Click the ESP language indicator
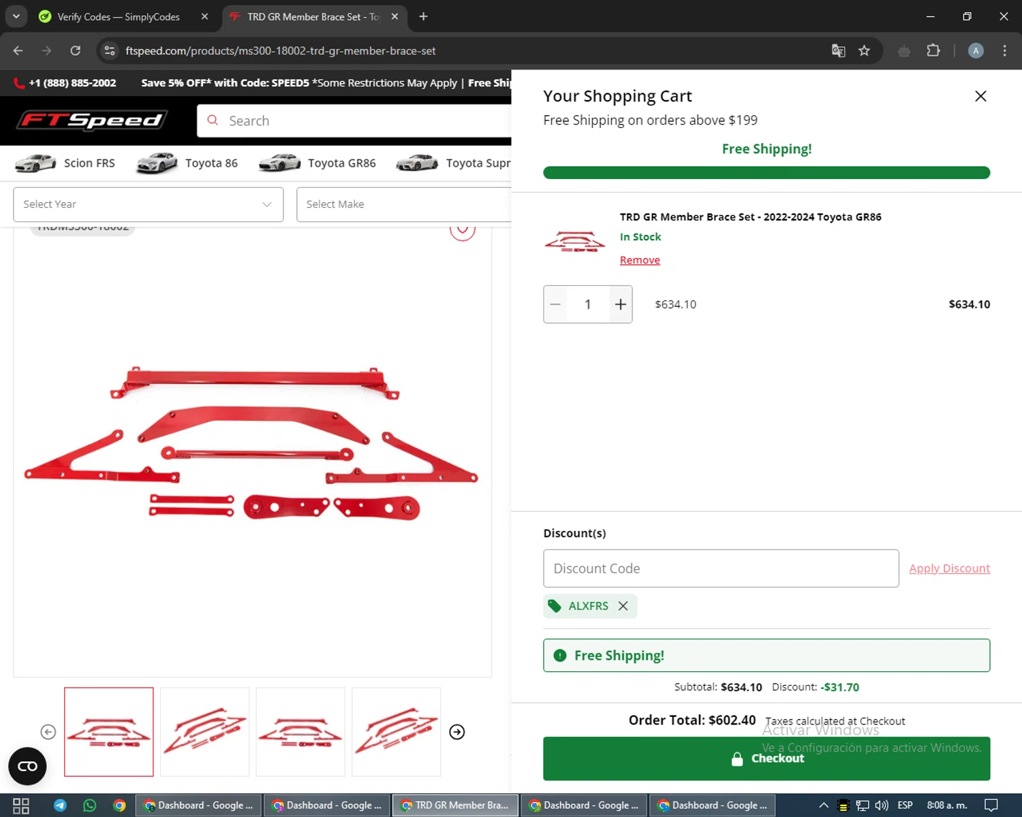 click(905, 805)
